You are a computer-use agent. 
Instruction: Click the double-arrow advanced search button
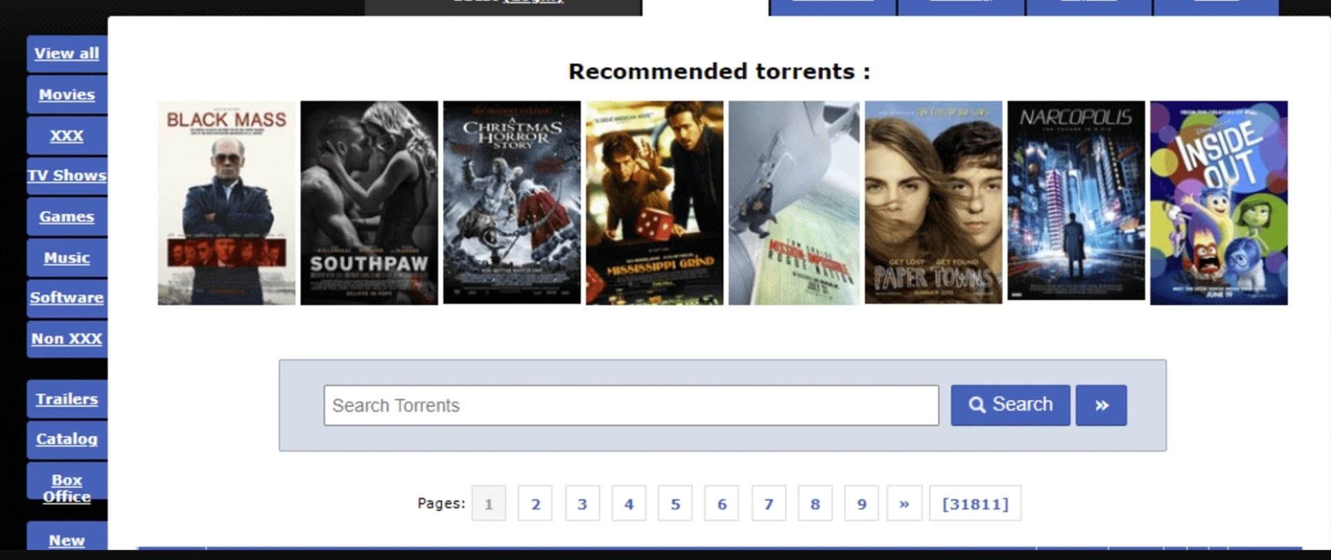click(1102, 405)
